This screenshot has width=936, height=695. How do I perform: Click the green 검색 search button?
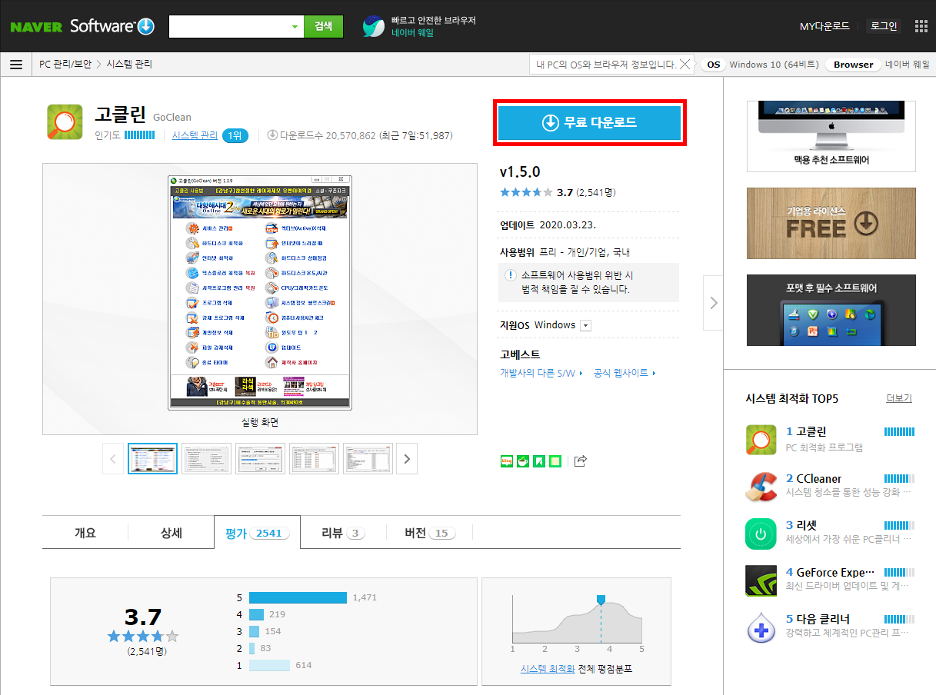[x=323, y=26]
